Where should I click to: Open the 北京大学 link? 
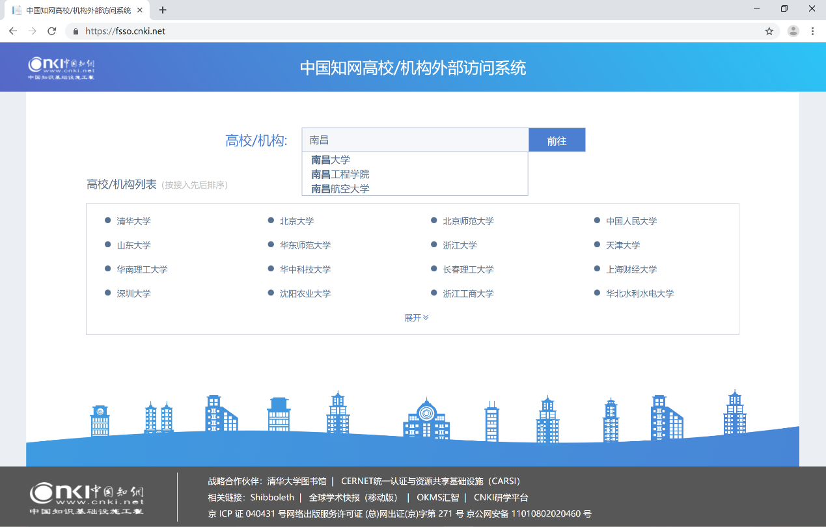[x=297, y=221]
